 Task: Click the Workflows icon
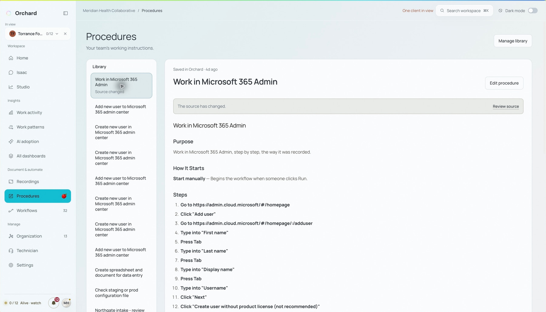(11, 211)
